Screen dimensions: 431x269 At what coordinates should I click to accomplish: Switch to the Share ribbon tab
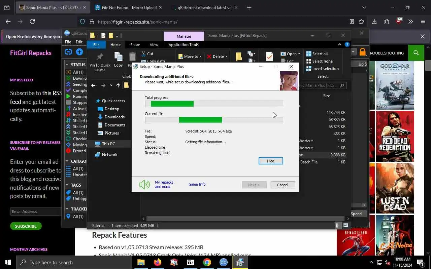pyautogui.click(x=135, y=45)
